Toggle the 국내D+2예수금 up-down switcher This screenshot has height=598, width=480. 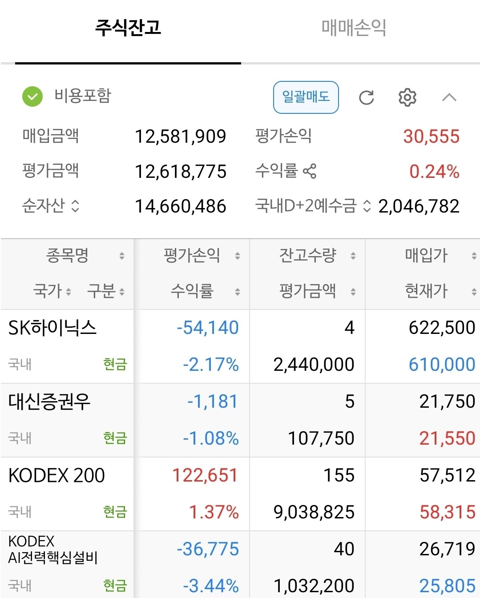click(367, 206)
